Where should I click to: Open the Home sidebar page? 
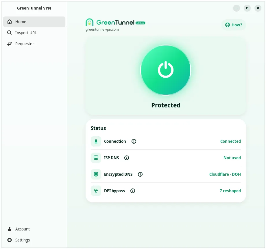click(34, 22)
